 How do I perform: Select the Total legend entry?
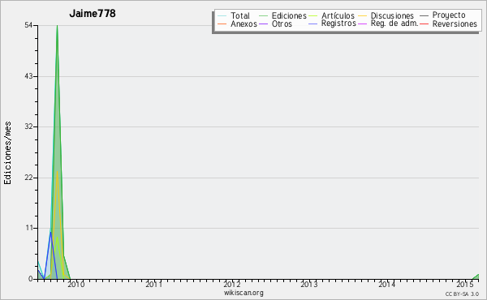coord(239,15)
